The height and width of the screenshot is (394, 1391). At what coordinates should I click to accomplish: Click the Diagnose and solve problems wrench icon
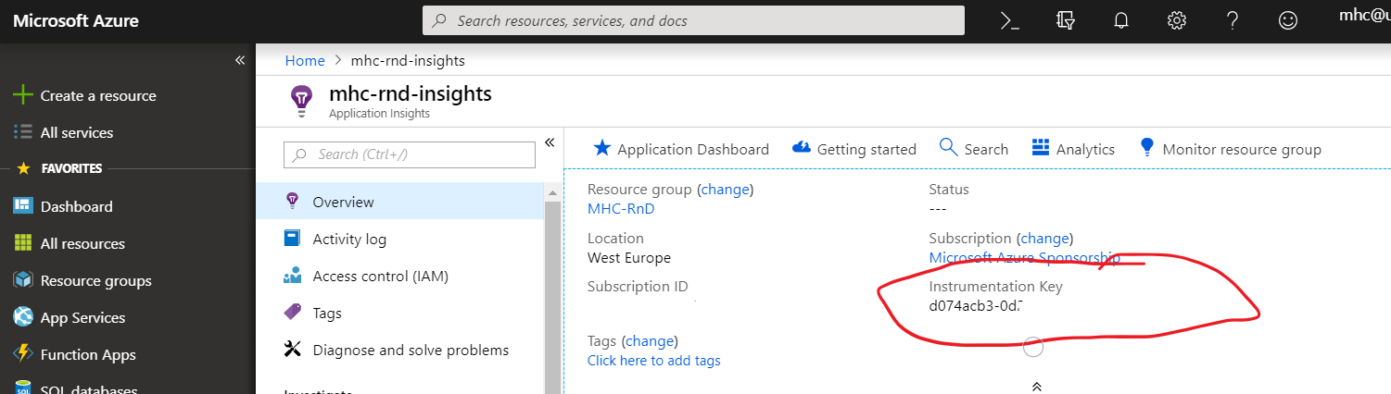(x=293, y=350)
